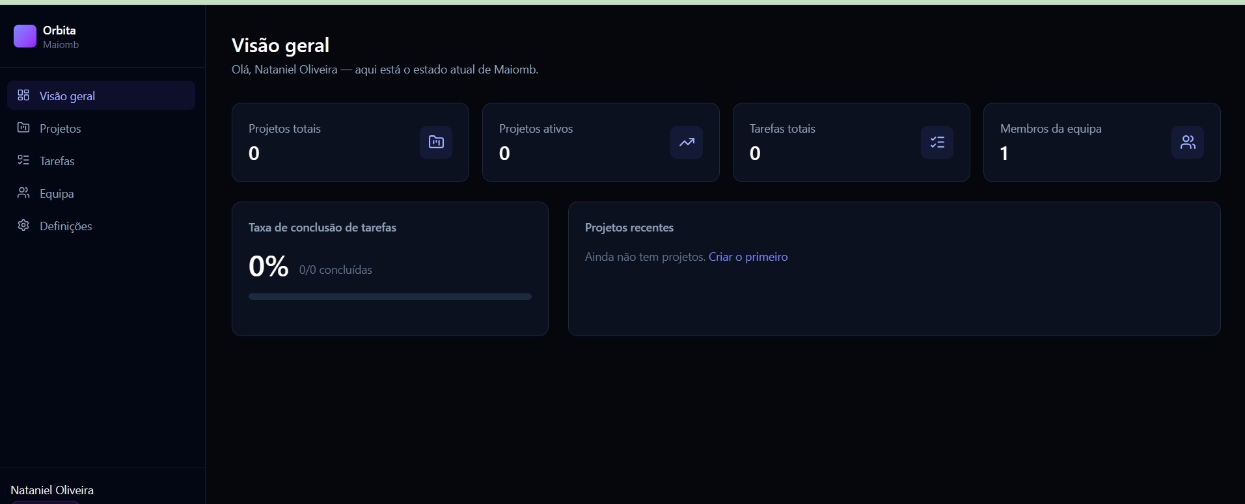Click the Orbita purple logo icon
The image size is (1245, 504).
25,36
